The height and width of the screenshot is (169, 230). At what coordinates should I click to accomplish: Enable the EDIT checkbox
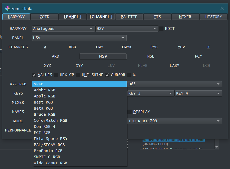point(161,29)
